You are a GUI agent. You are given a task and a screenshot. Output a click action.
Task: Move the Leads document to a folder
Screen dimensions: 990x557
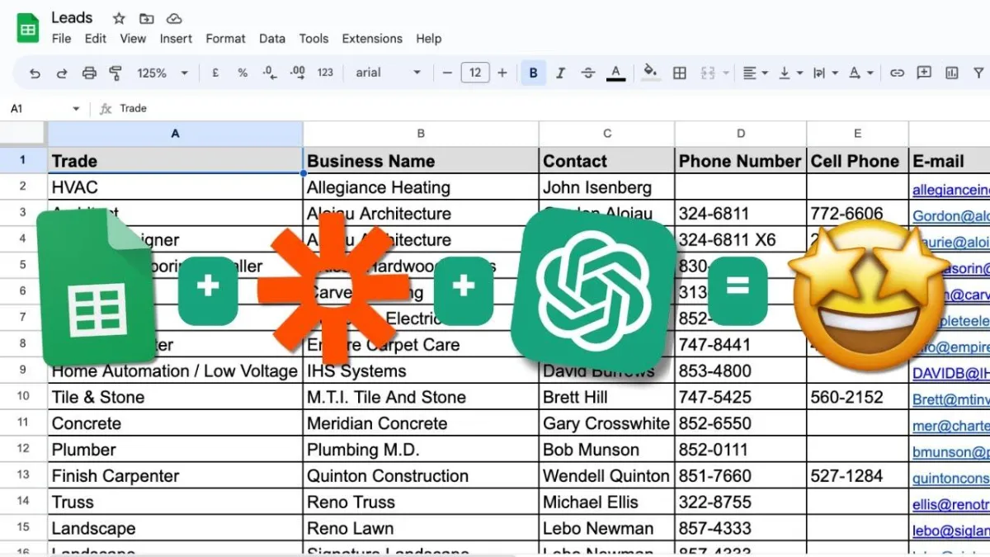pyautogui.click(x=146, y=18)
